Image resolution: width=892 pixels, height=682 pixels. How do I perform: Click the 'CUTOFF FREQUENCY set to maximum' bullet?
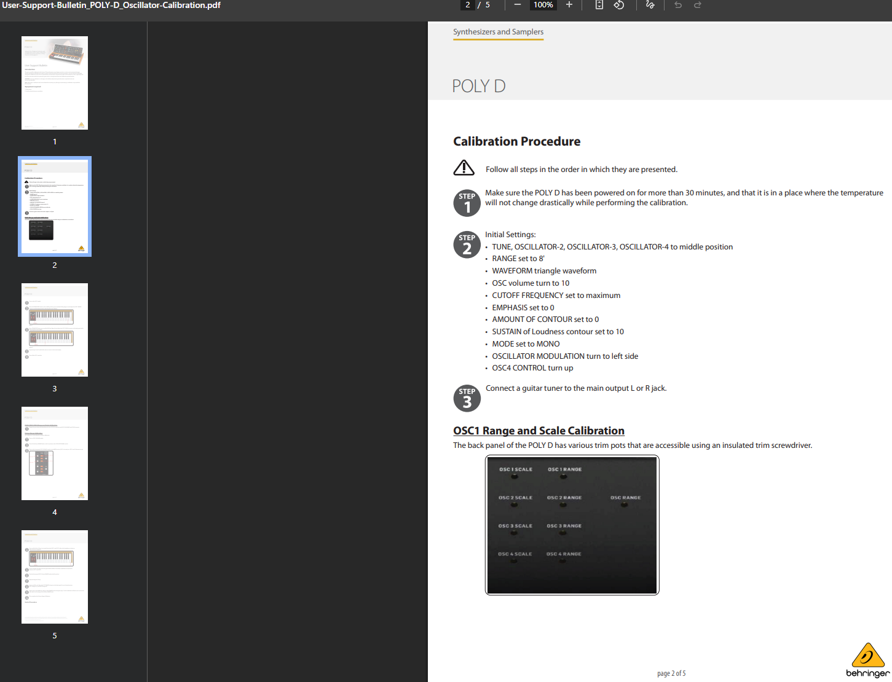pyautogui.click(x=556, y=296)
